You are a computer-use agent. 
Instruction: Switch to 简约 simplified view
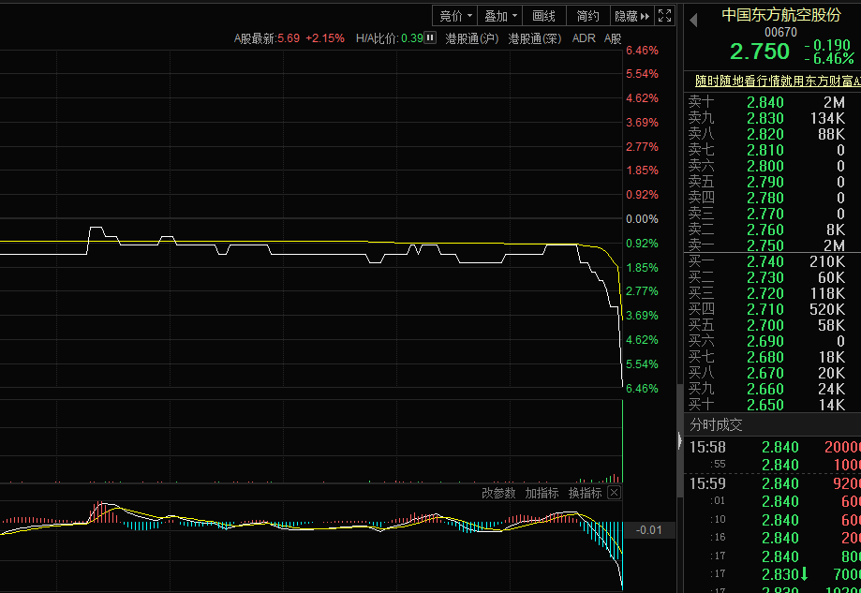(587, 16)
